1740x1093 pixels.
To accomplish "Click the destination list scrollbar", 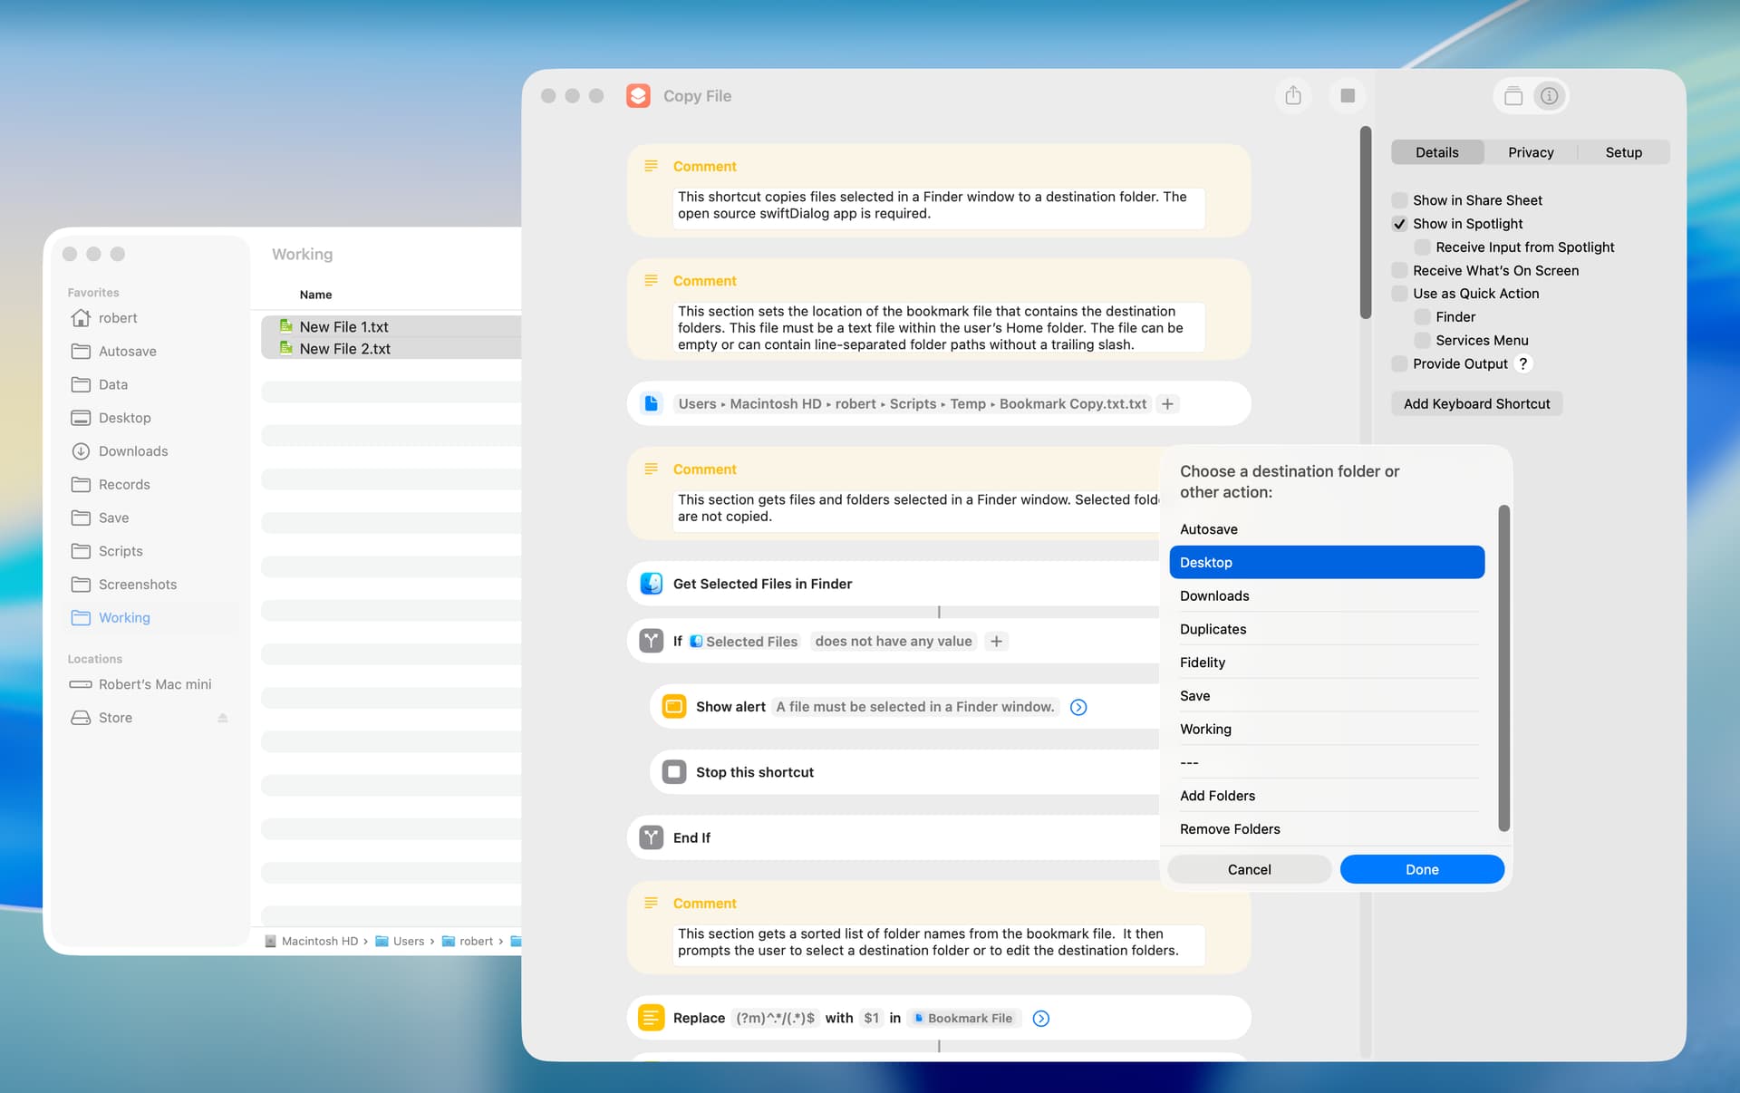I will (x=1503, y=668).
